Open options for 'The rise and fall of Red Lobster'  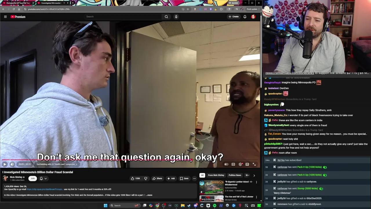point(256,197)
